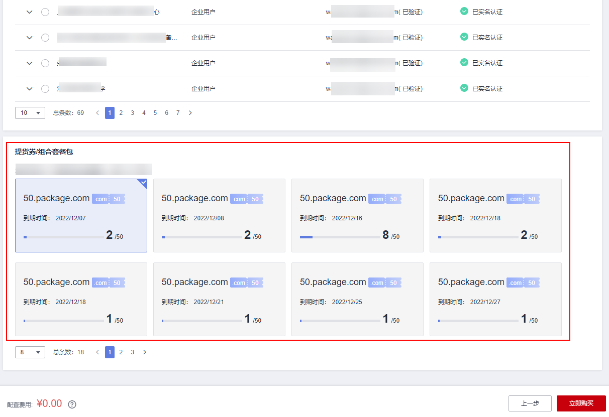The height and width of the screenshot is (417, 609).
Task: Click usage progress bar on the 2022/12/16 card
Action: tap(340, 237)
